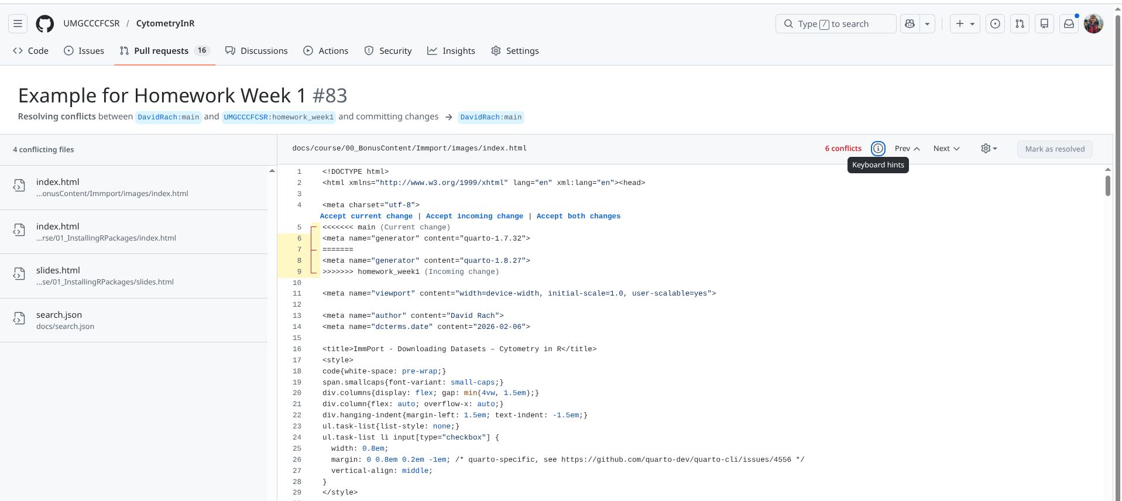Open the editor settings gear dropdown
Image resolution: width=1122 pixels, height=501 pixels.
pos(989,149)
